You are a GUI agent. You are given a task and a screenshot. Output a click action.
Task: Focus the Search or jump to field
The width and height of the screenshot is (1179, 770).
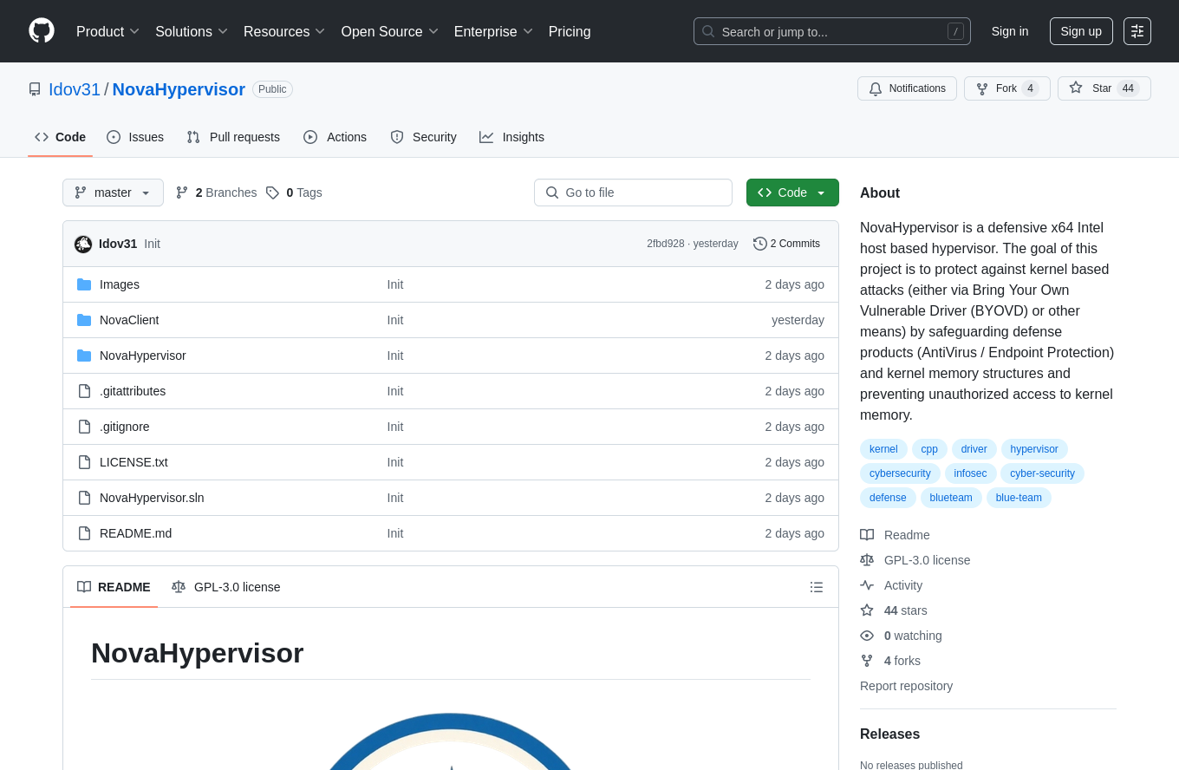coord(831,31)
